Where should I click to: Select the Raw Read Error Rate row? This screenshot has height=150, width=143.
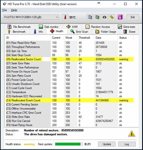(69, 43)
